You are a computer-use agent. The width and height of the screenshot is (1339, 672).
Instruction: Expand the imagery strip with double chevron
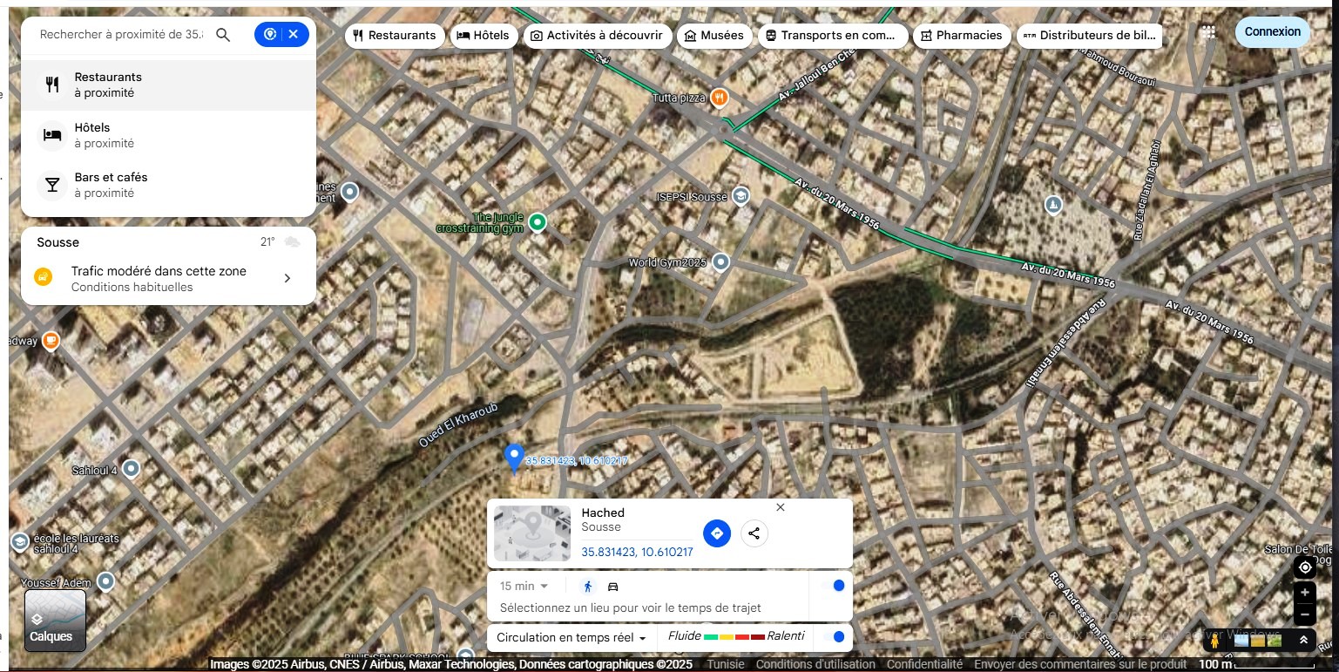1303,641
